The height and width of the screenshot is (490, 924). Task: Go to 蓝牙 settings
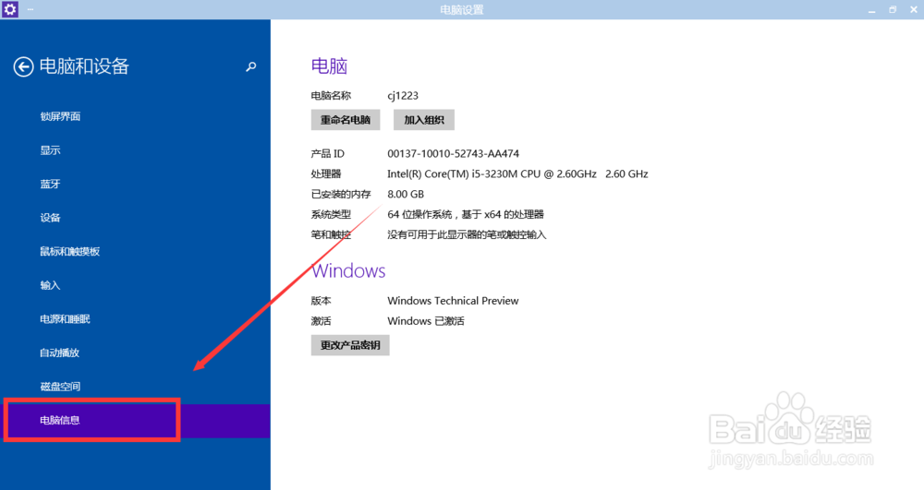click(x=50, y=185)
